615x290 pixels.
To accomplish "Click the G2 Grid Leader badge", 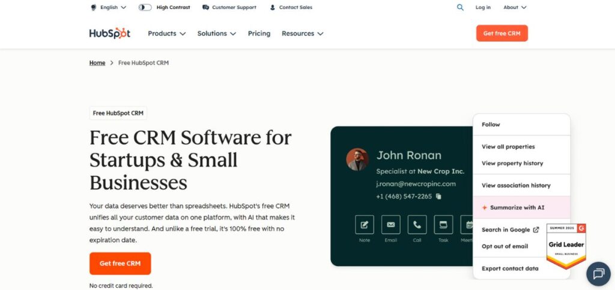I will point(566,246).
